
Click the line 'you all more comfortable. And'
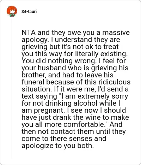pos(72,124)
